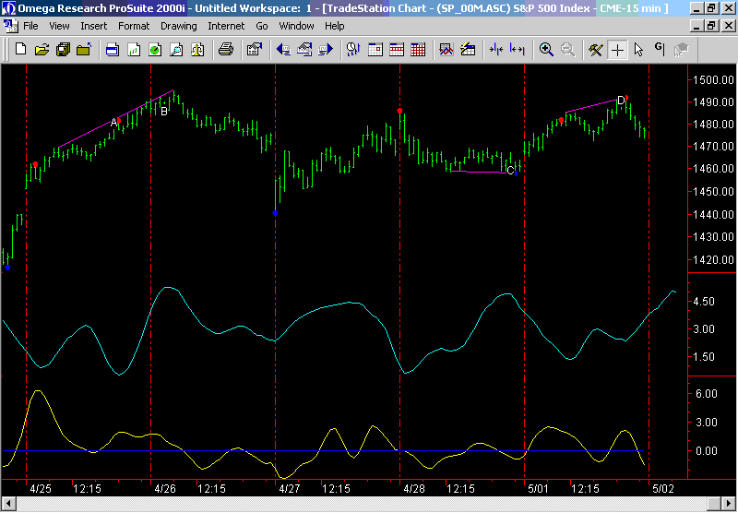Screen dimensions: 738x513
Task: Click the hammer drawing tools icon
Action: pos(595,49)
